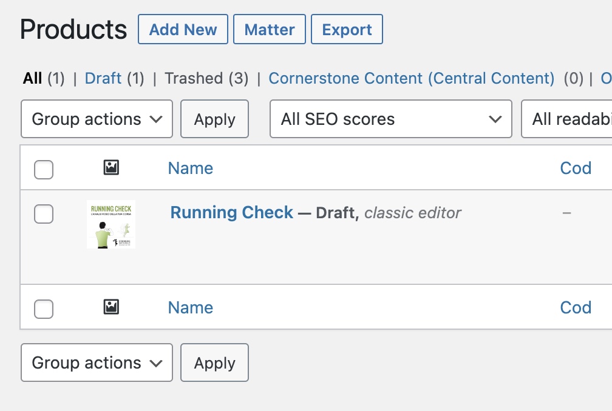Open the Running Check product title link

point(231,213)
